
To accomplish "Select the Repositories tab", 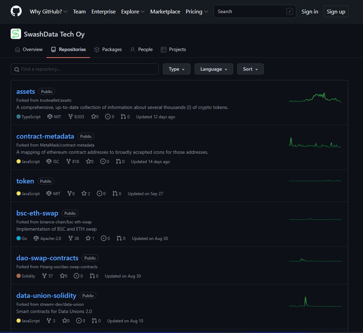I will click(x=68, y=49).
